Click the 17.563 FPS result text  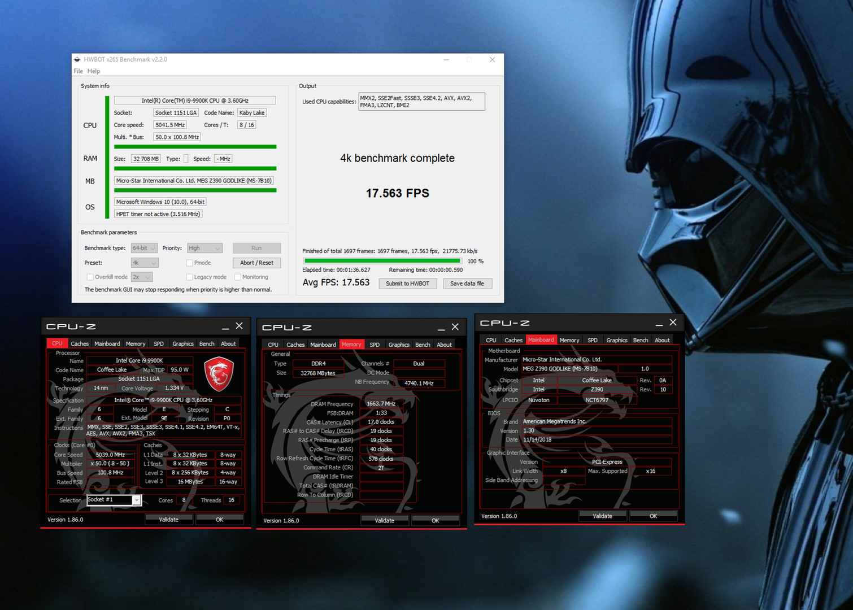coord(397,193)
